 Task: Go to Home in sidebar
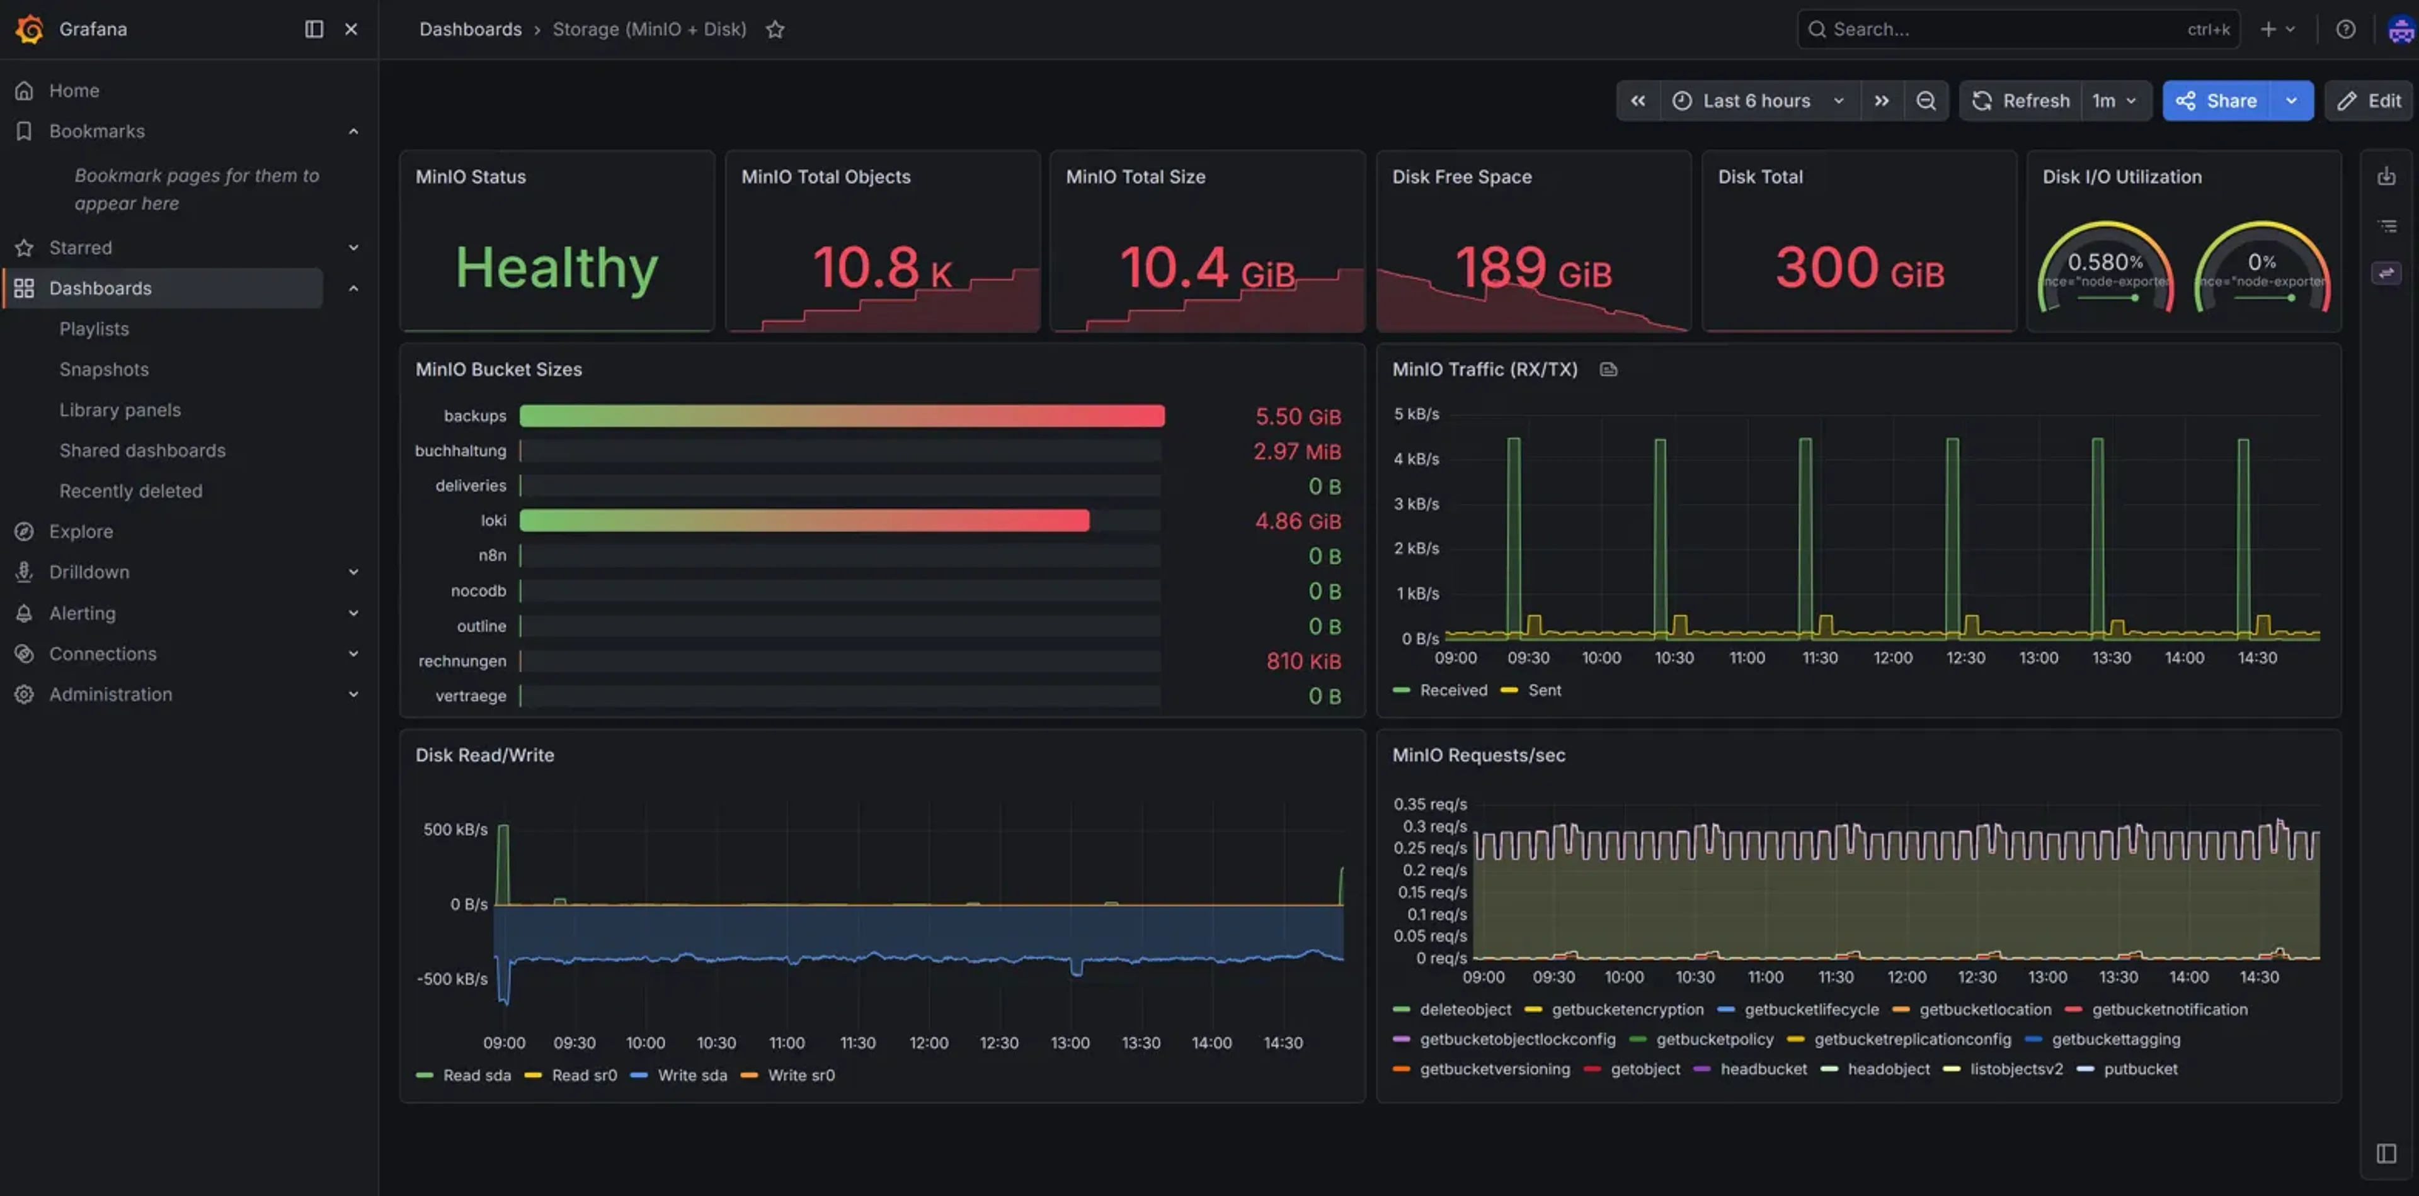(x=74, y=90)
